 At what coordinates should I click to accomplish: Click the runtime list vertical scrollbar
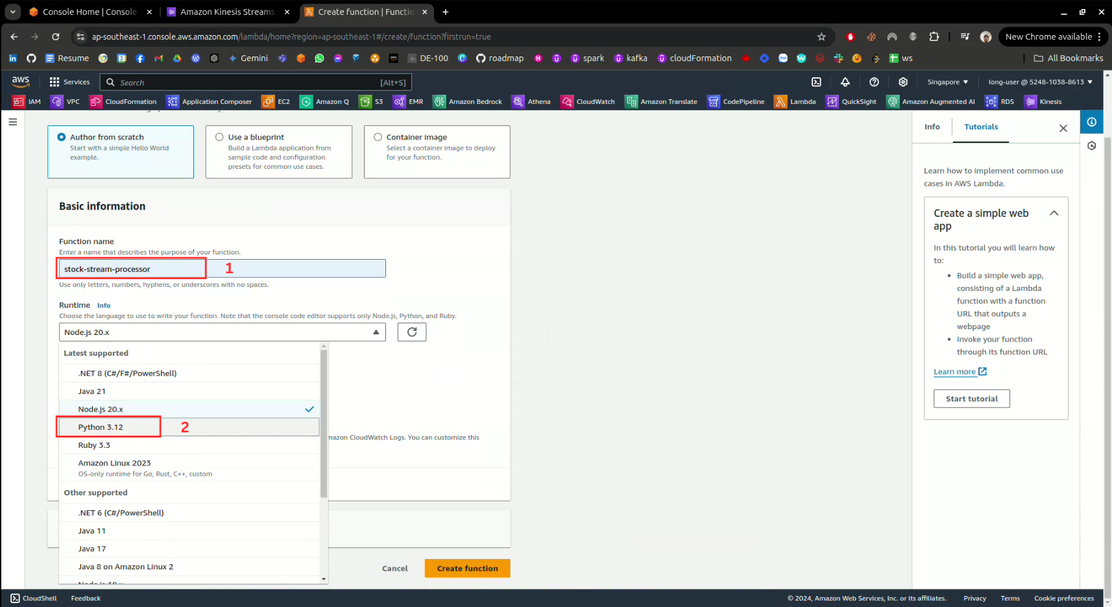324,422
